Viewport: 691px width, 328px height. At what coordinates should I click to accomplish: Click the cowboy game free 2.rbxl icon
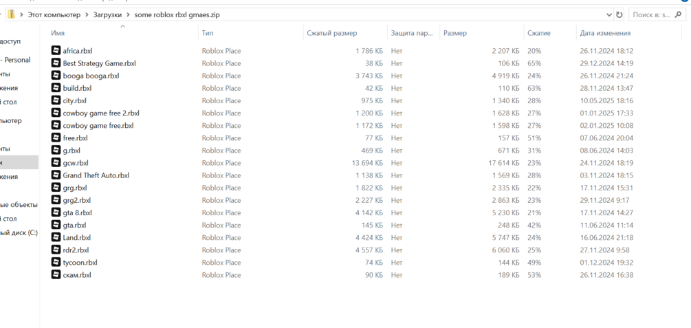[x=56, y=113]
